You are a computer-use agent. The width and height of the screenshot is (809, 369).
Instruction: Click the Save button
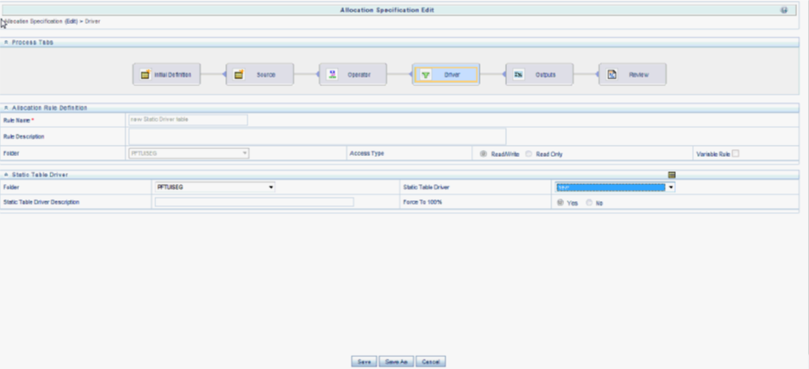click(x=364, y=362)
